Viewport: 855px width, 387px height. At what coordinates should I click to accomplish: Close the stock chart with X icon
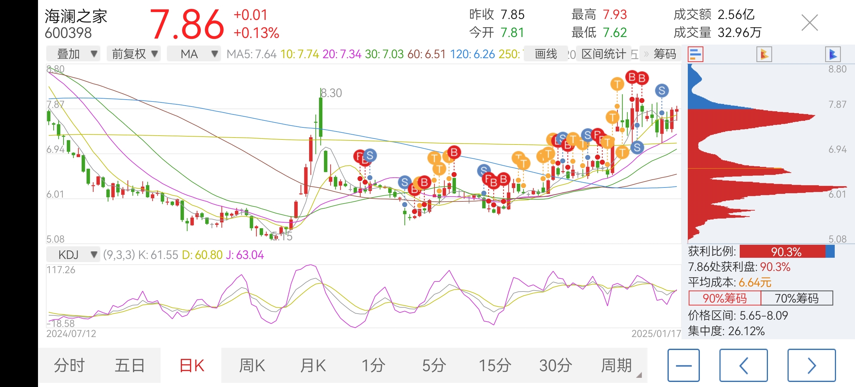tap(809, 23)
